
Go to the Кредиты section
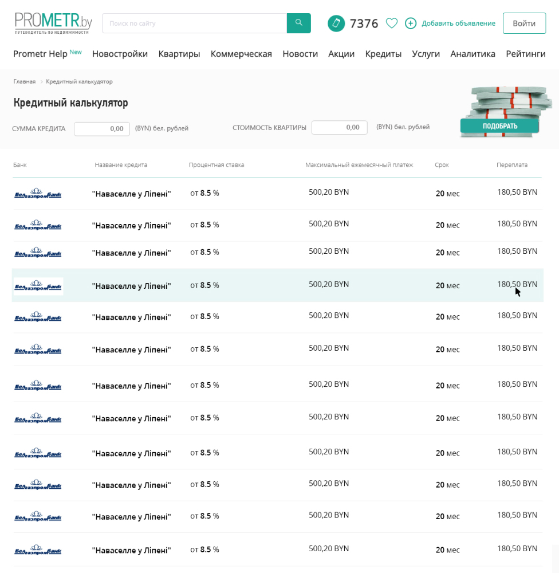pos(383,54)
